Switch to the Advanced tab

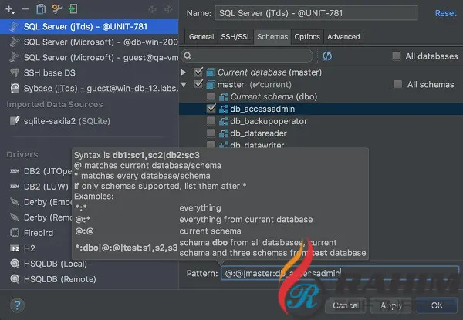pos(343,36)
